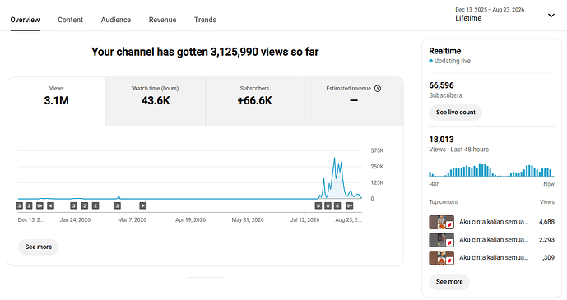Open thumbnail of video with 2,293 views
Viewport: 567px width, 300px height.
pos(442,240)
